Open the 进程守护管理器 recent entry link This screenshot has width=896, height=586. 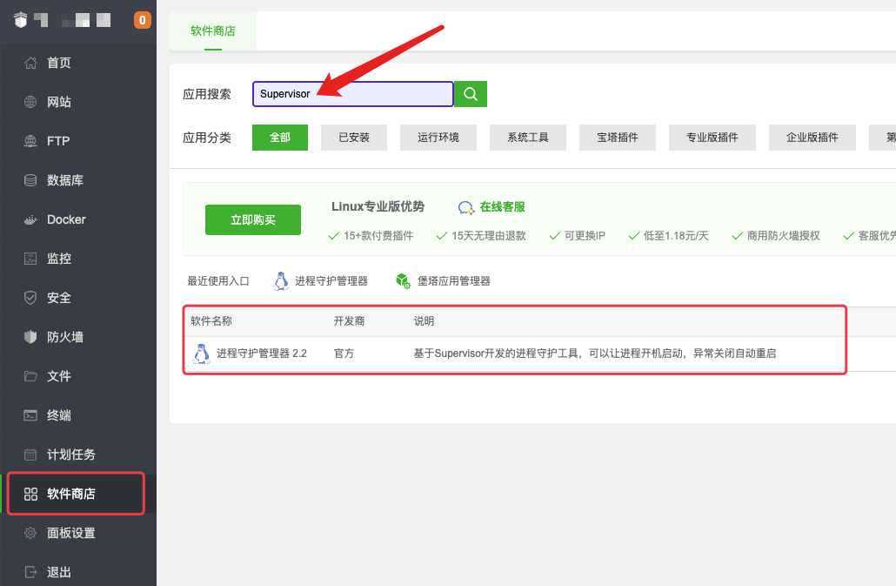coord(331,280)
